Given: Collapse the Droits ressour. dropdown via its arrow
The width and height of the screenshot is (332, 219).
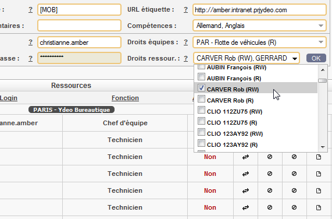Looking at the screenshot, I should 295,58.
